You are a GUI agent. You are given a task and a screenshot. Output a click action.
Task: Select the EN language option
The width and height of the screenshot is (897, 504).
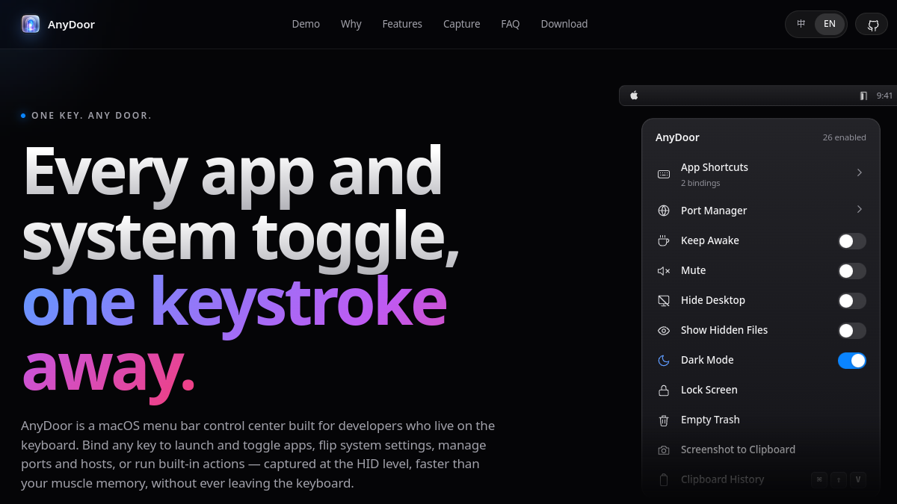(830, 24)
